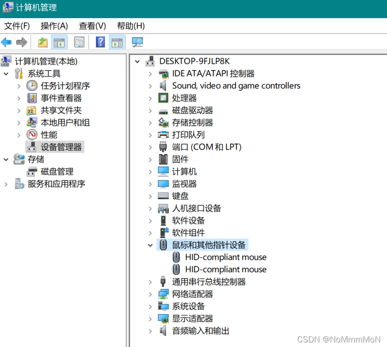Click the USB plug icon beside 通用串行总线控制器
Screen dimensions: 387x347
pos(163,282)
